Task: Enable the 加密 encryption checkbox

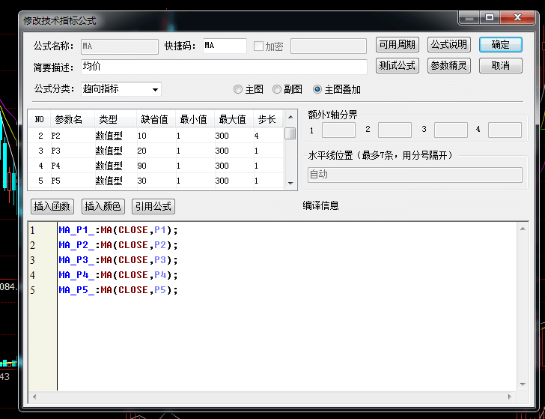Action: (259, 46)
